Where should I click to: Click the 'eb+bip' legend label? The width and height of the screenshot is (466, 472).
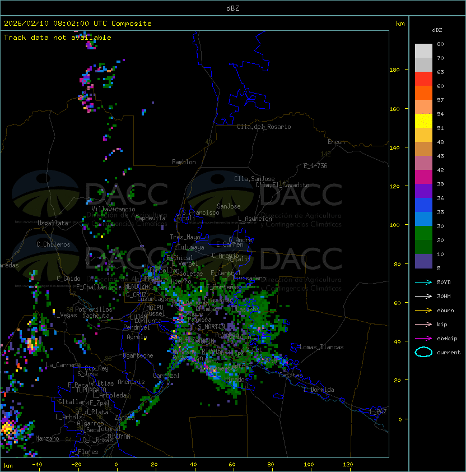point(447,339)
